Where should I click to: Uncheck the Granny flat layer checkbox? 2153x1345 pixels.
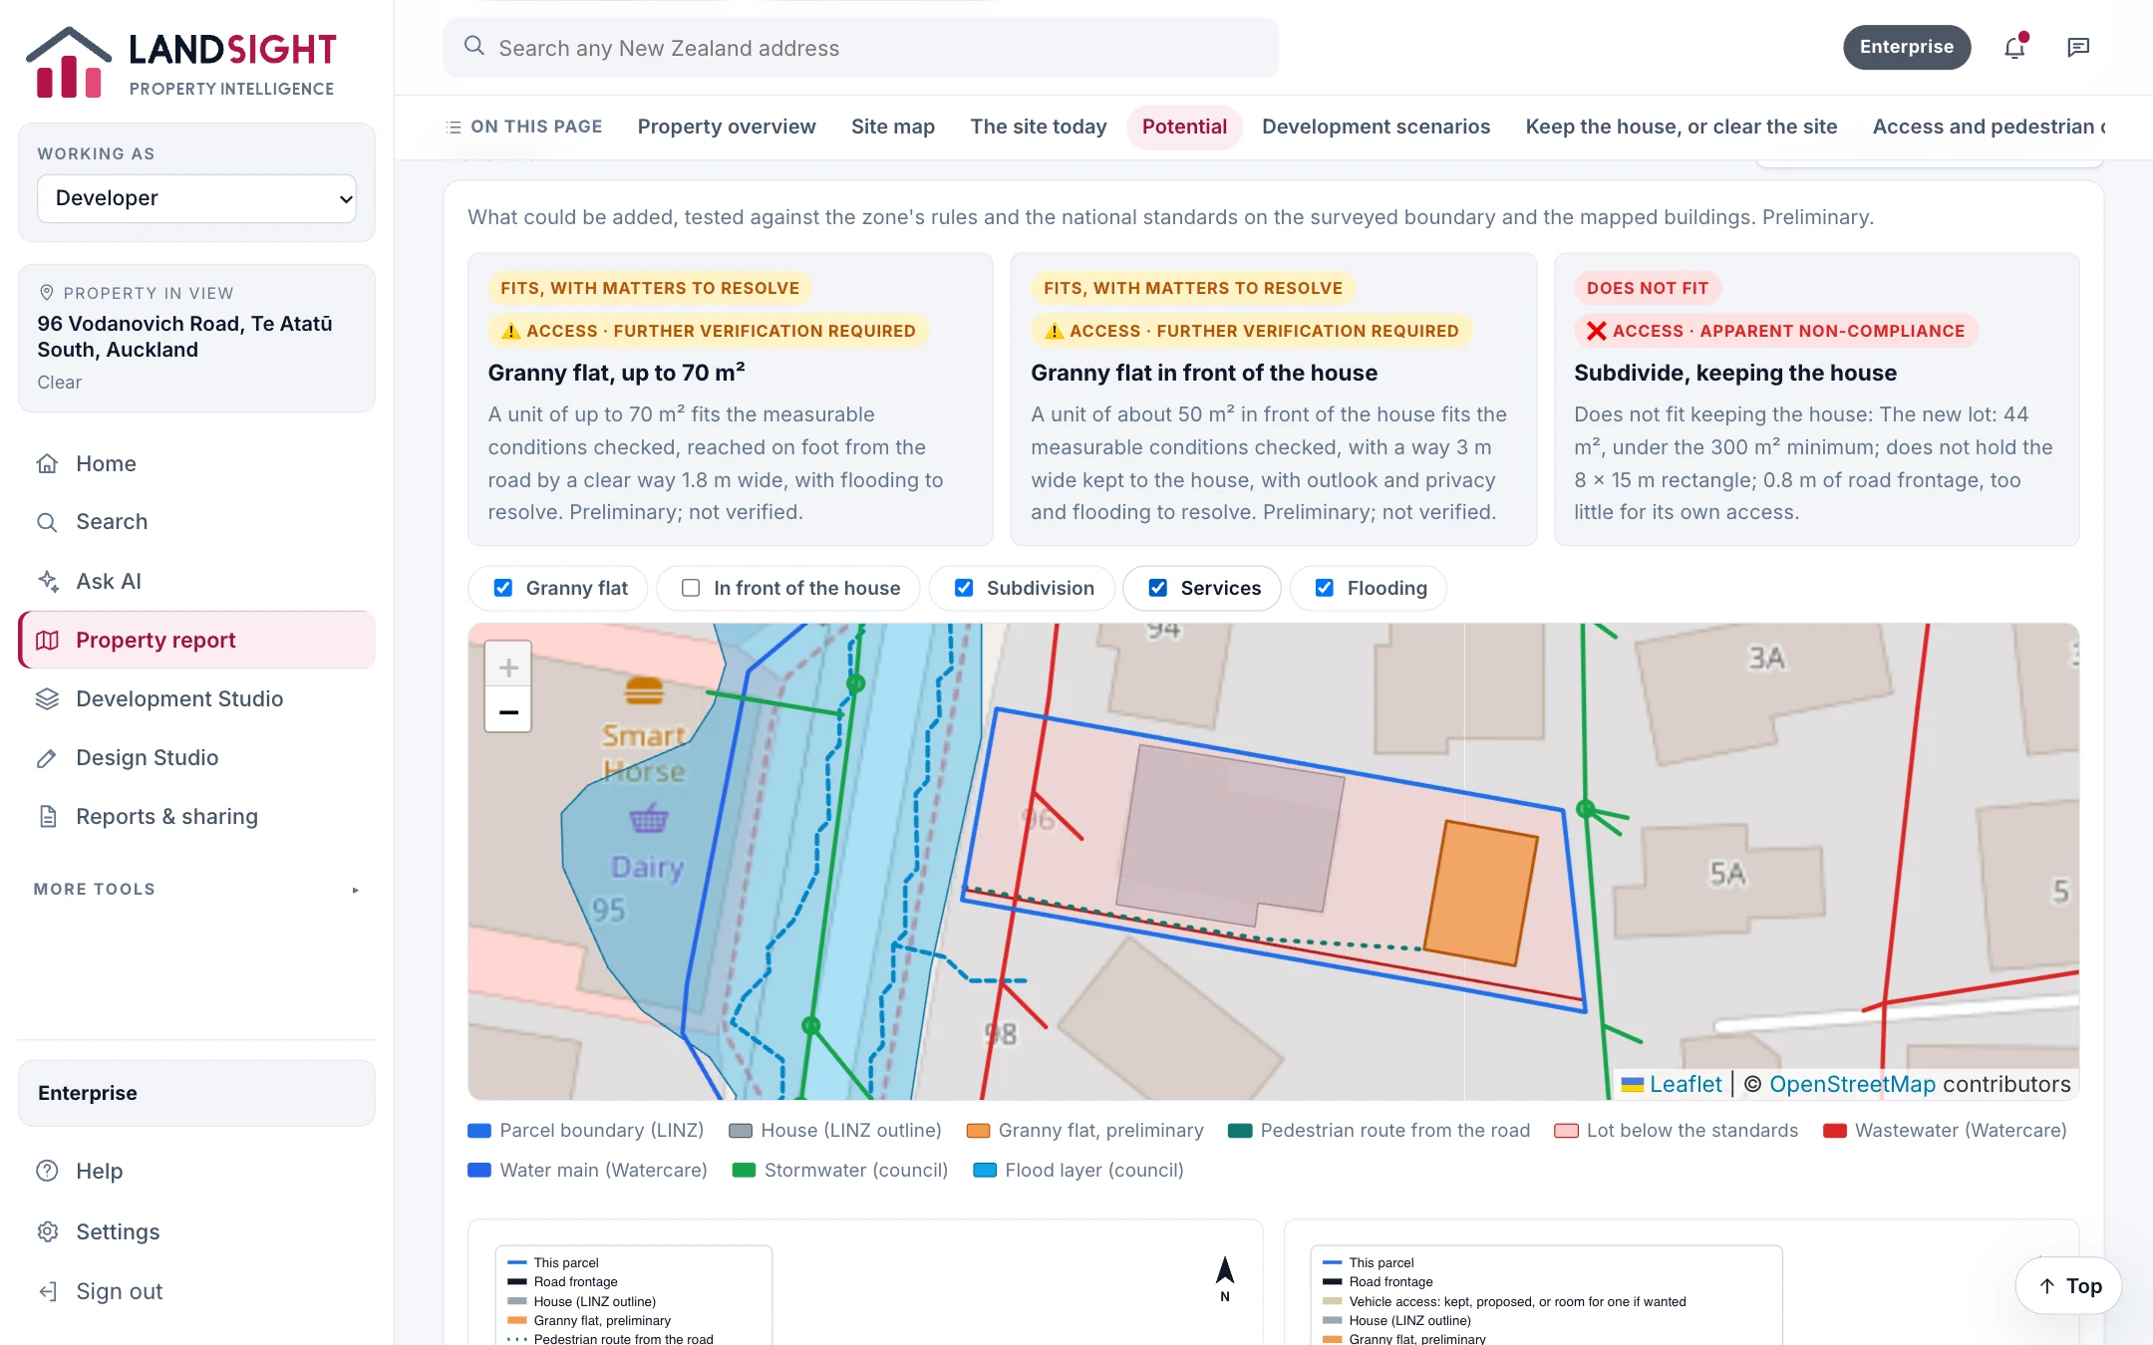(x=503, y=588)
